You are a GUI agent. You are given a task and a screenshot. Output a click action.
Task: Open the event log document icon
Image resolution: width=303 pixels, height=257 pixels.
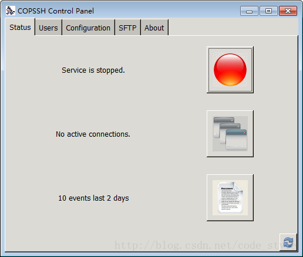coord(230,198)
